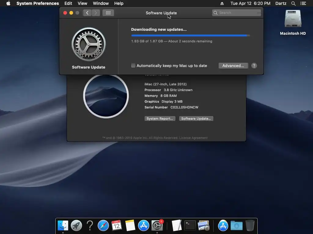
Task: Go forward in System Preferences
Action: pos(96,13)
